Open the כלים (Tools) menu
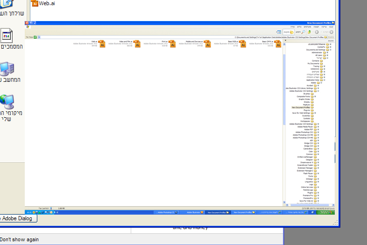Viewport: 367px width, 245px height. (x=299, y=27)
